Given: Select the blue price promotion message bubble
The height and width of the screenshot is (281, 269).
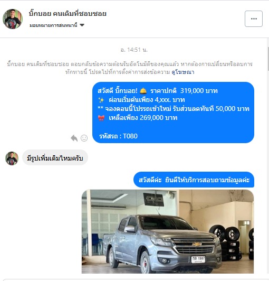Looking at the screenshot, I should (173, 113).
